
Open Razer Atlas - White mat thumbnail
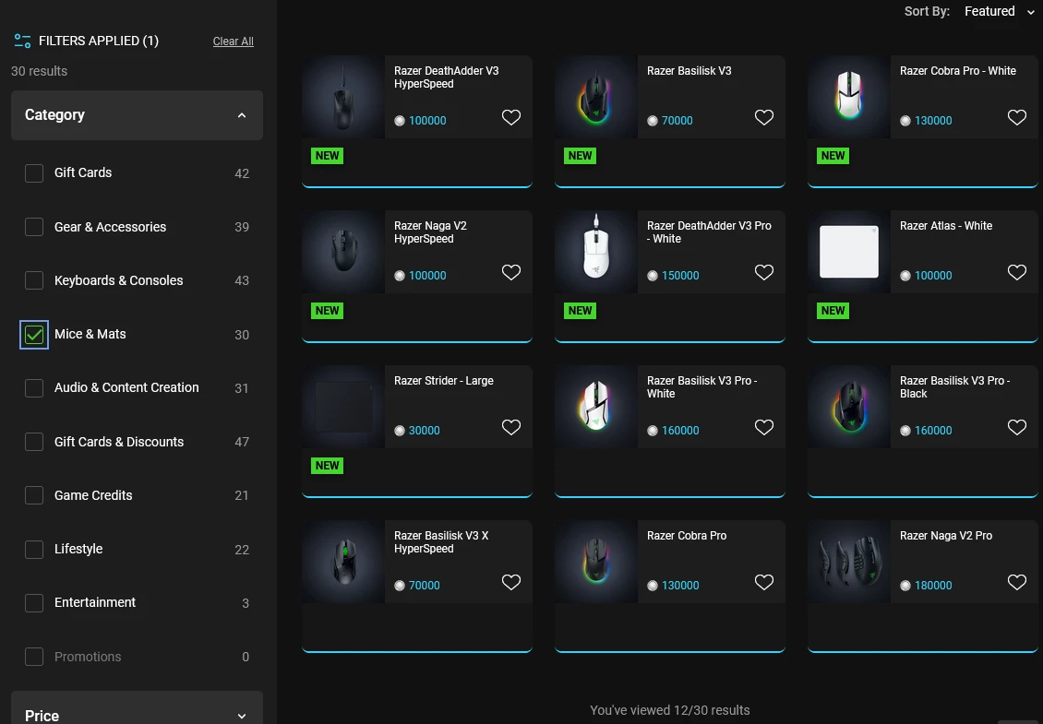point(849,252)
